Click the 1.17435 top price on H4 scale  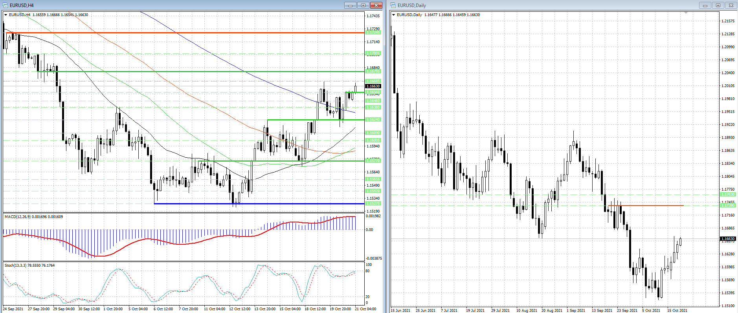373,16
